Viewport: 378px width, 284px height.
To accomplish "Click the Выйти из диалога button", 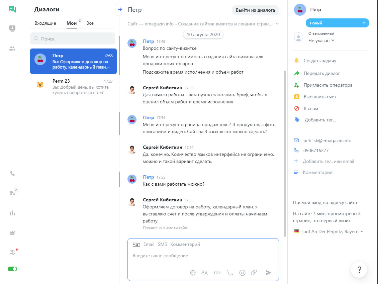I will click(255, 10).
